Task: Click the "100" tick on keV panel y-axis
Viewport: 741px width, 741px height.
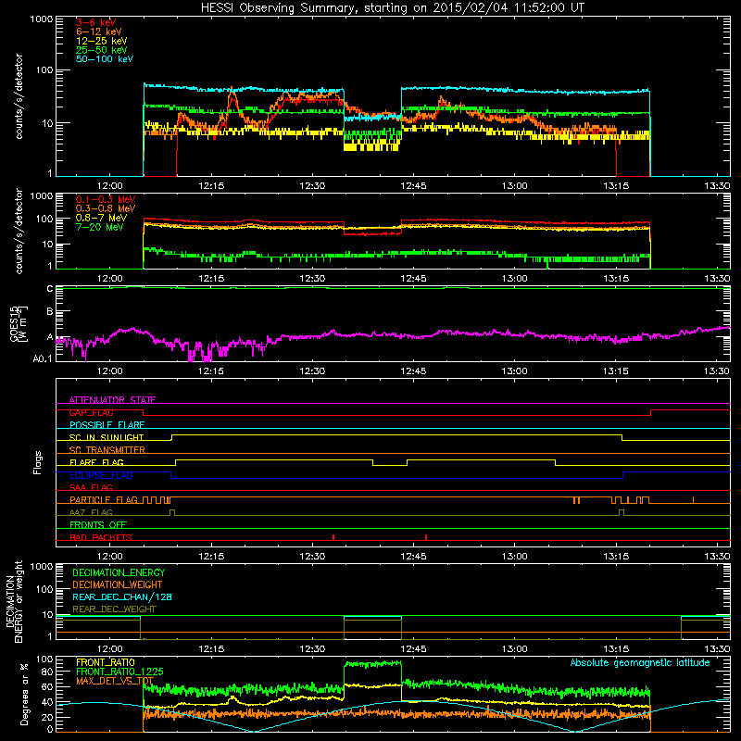Action: 44,70
